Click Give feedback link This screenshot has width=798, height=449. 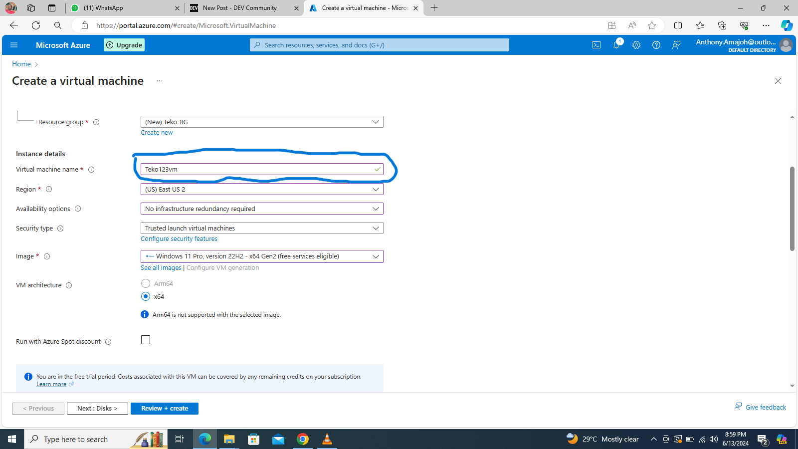click(x=760, y=407)
